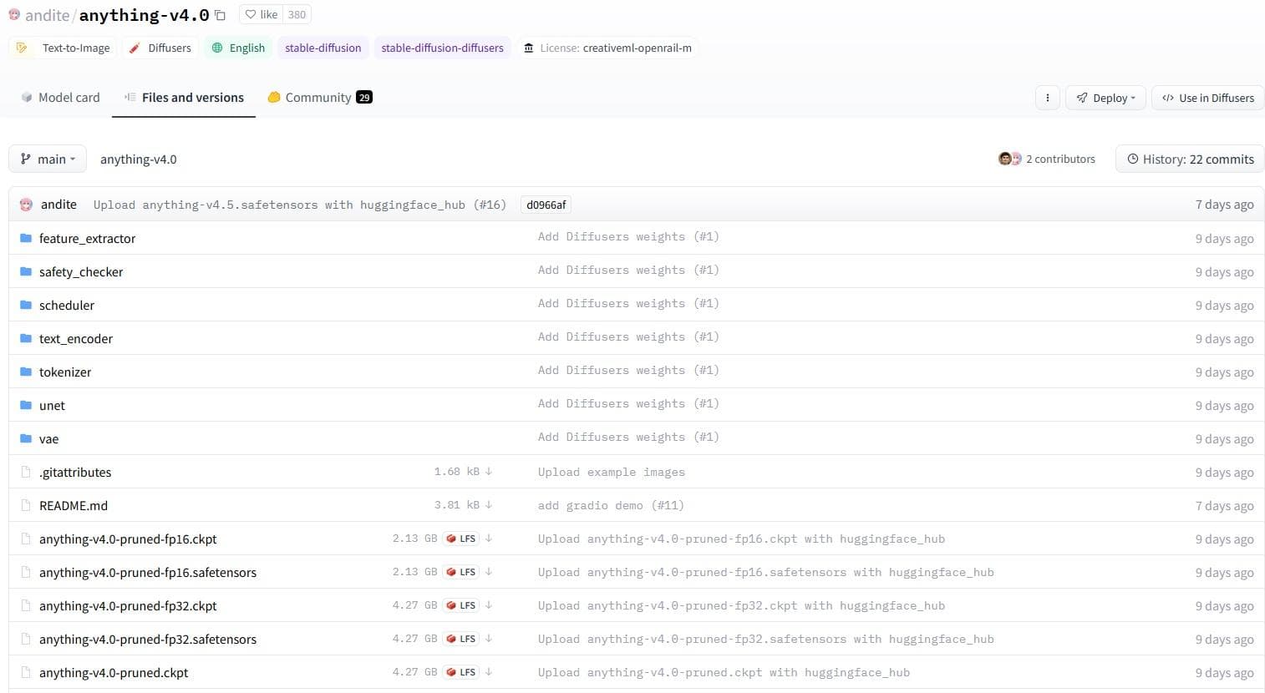The width and height of the screenshot is (1265, 693).
Task: Open the three-dot more options menu
Action: pos(1047,98)
